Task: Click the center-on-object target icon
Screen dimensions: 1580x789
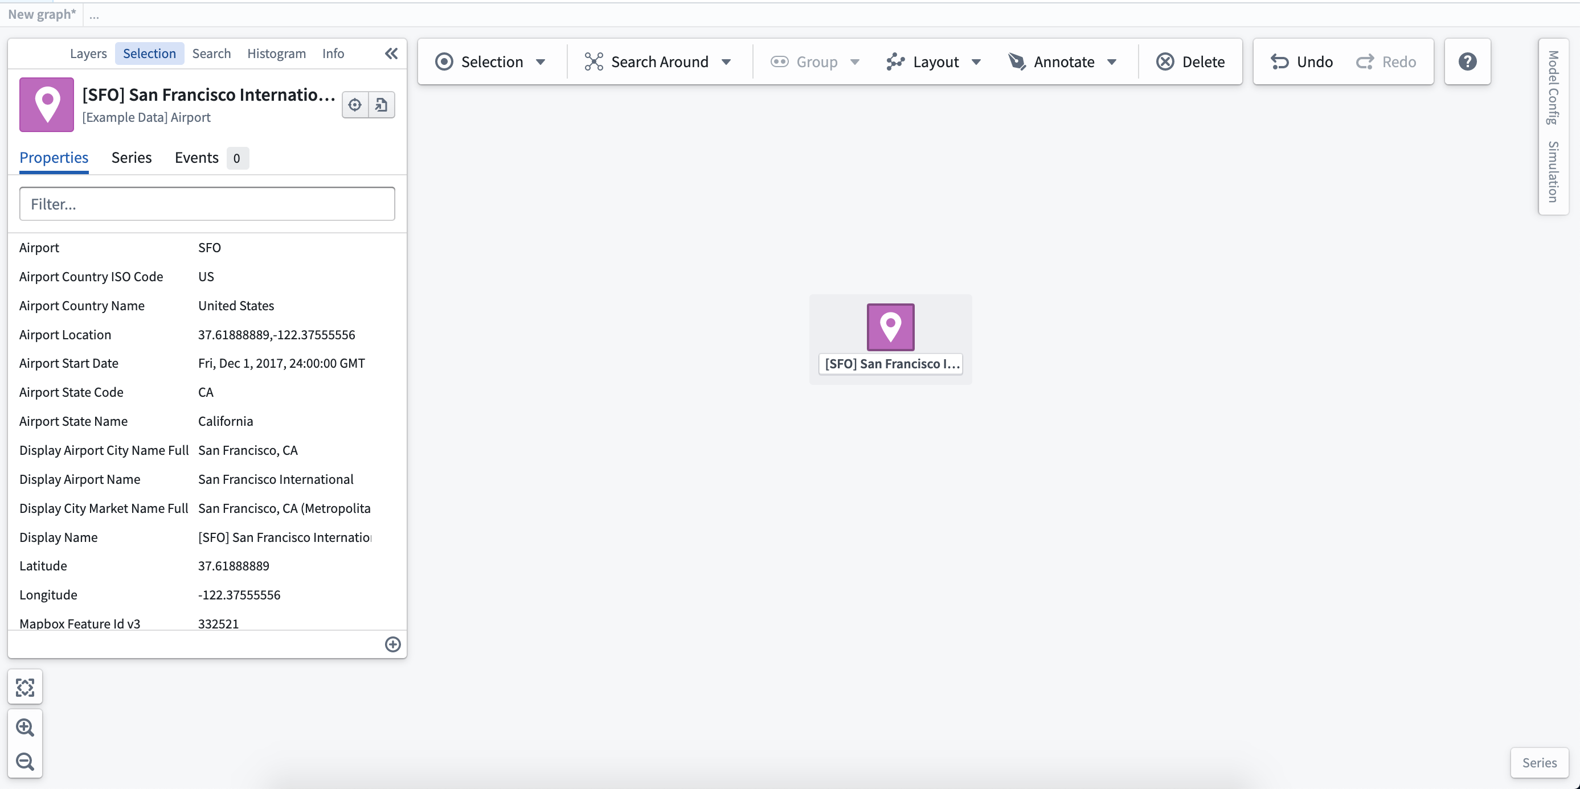Action: tap(355, 105)
